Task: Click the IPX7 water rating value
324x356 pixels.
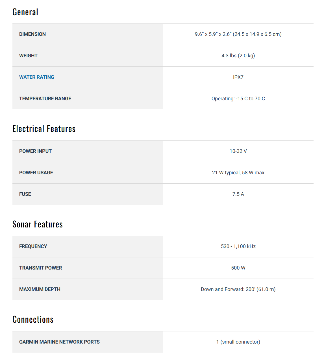Action: (x=238, y=77)
